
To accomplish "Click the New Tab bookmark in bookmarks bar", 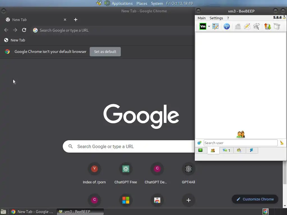I will pos(15,40).
